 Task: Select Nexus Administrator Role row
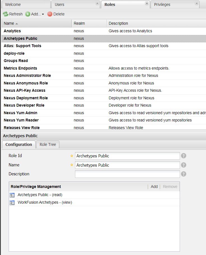point(104,76)
